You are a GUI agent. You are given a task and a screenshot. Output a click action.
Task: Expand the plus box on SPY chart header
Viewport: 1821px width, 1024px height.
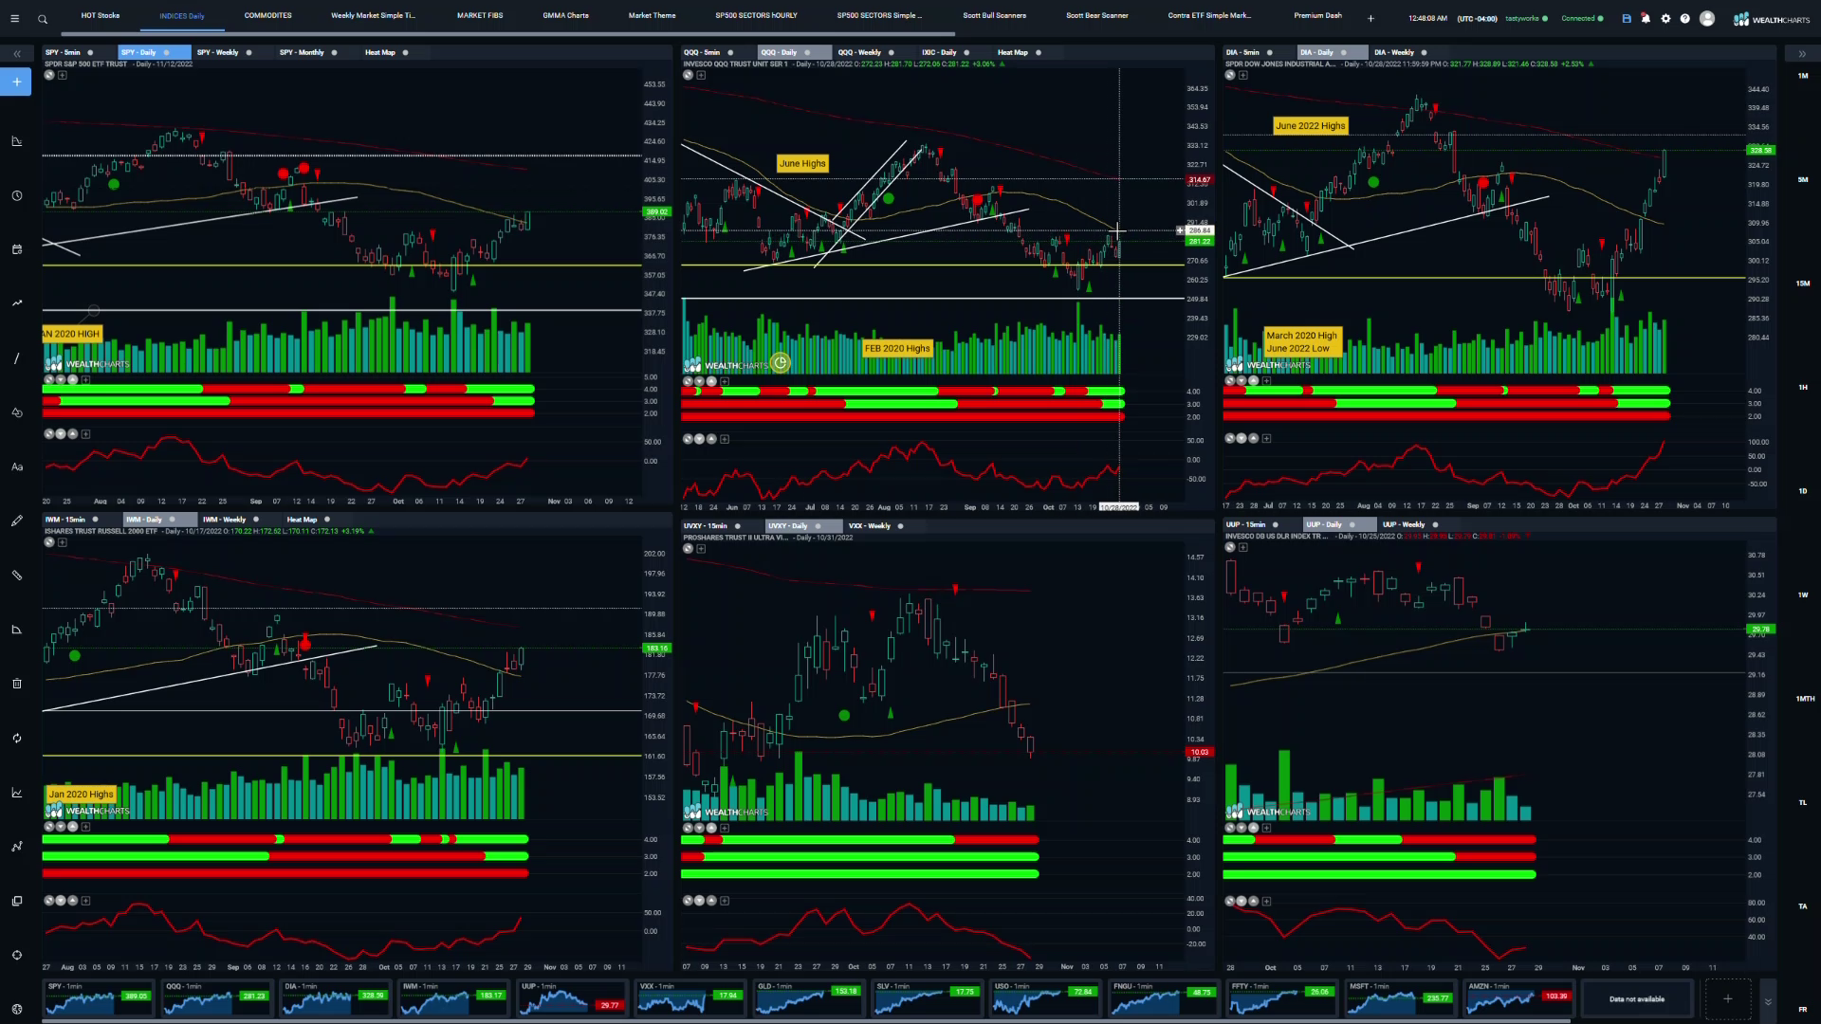[x=62, y=75]
